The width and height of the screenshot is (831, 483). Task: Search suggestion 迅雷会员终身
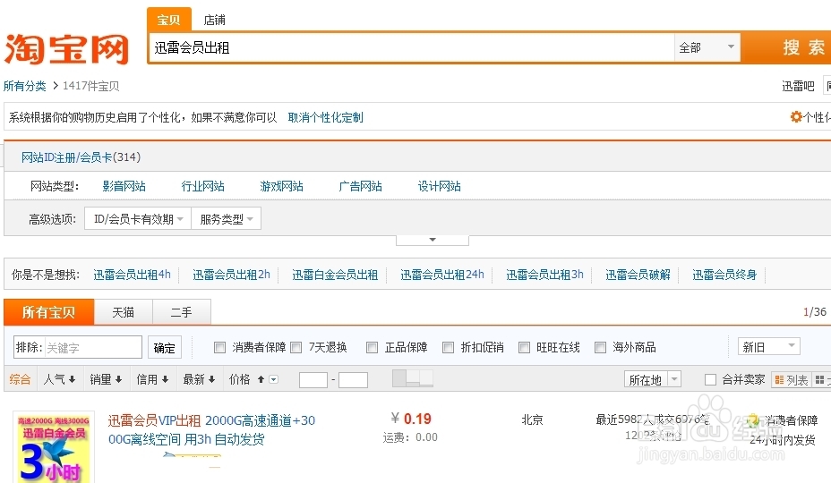(724, 275)
